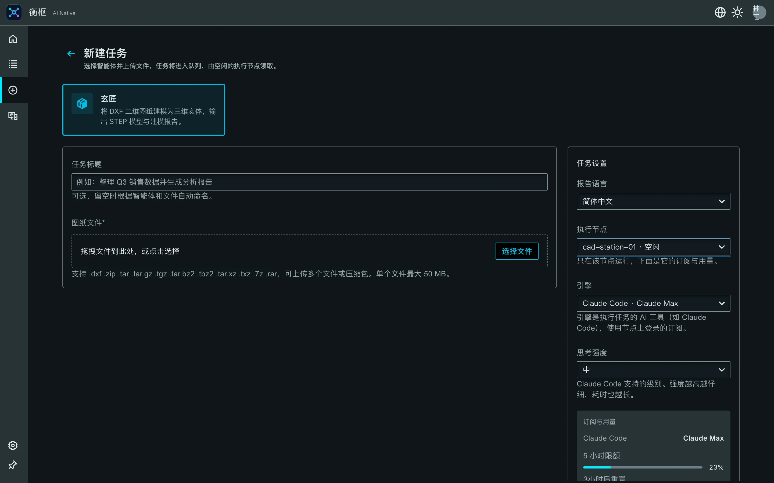The height and width of the screenshot is (483, 774).
Task: Click the supported file formats hint text
Action: pyautogui.click(x=261, y=274)
